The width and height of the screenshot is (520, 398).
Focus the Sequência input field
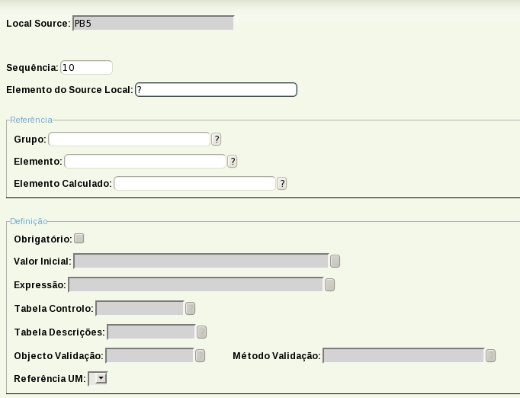tap(86, 68)
